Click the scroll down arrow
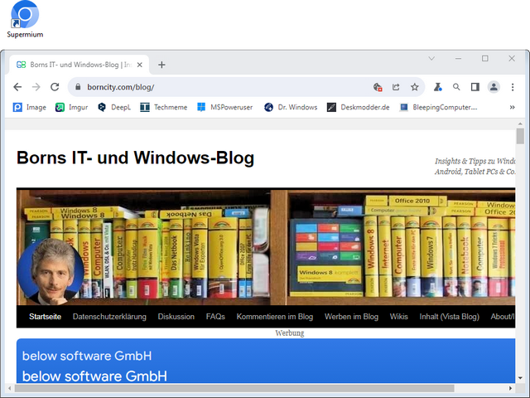This screenshot has height=398, width=530. (520, 378)
